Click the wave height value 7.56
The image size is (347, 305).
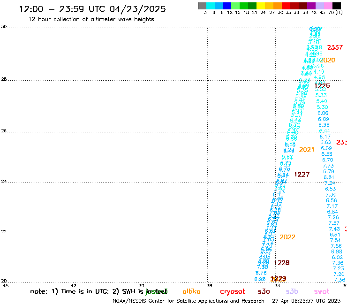tap(336, 246)
